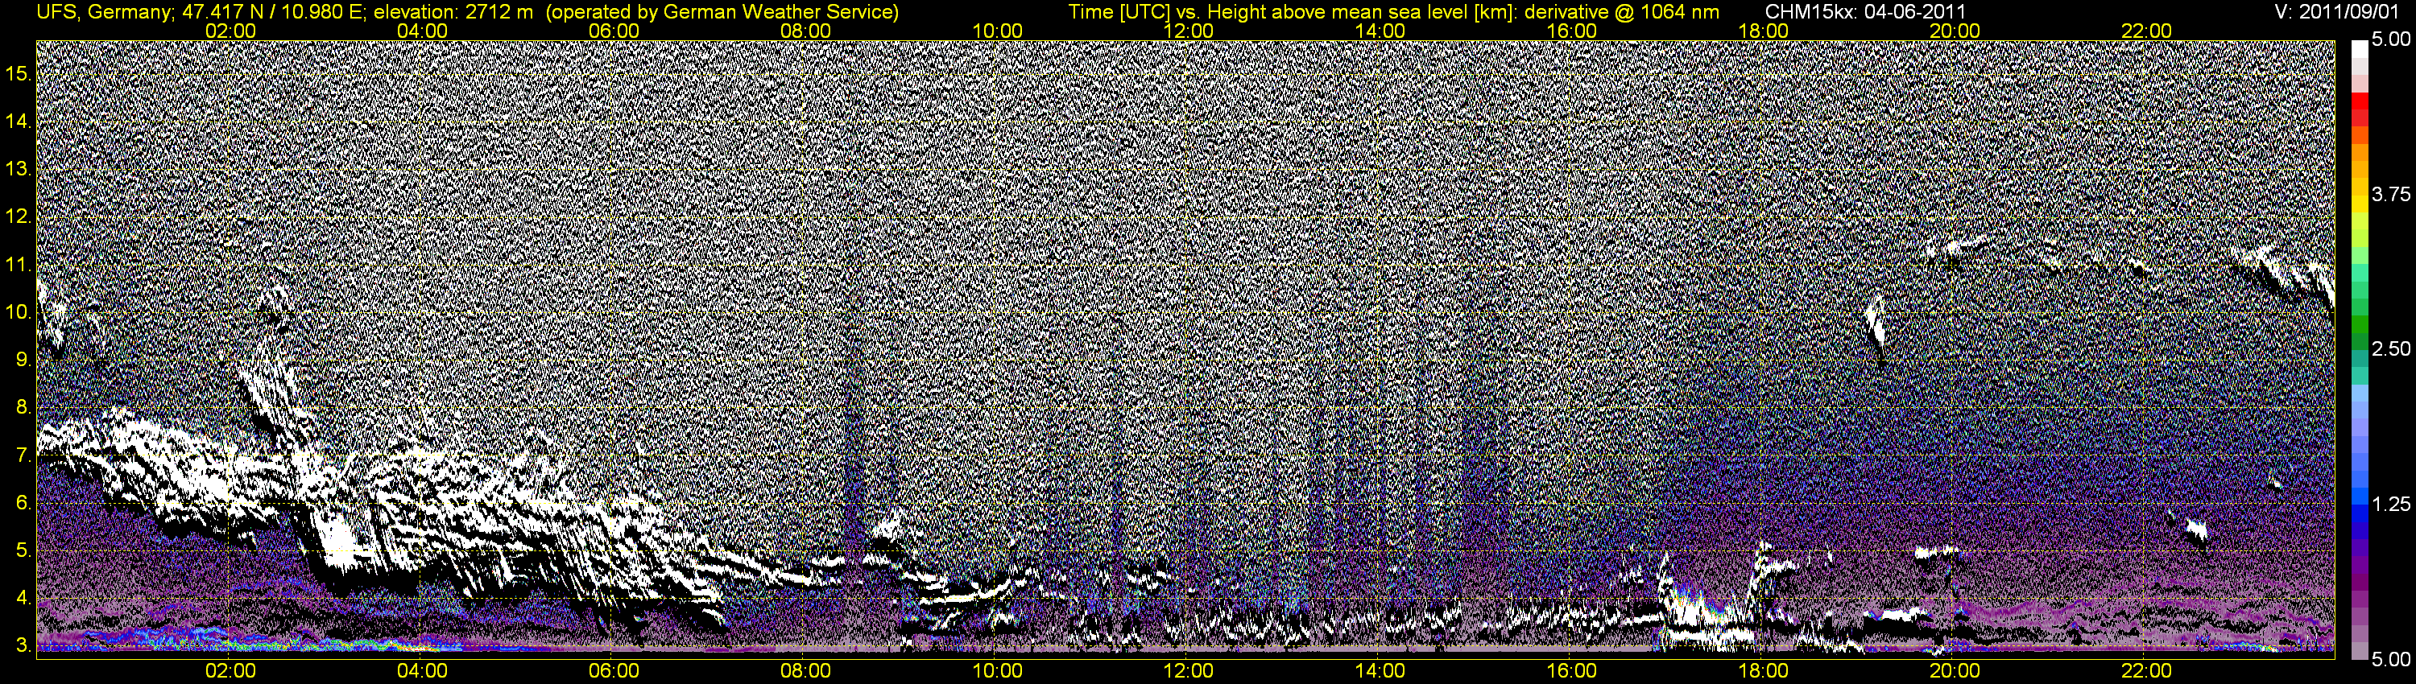Click the 06:00 label on the top time axis
Viewport: 2416px width, 684px height.
tap(614, 31)
